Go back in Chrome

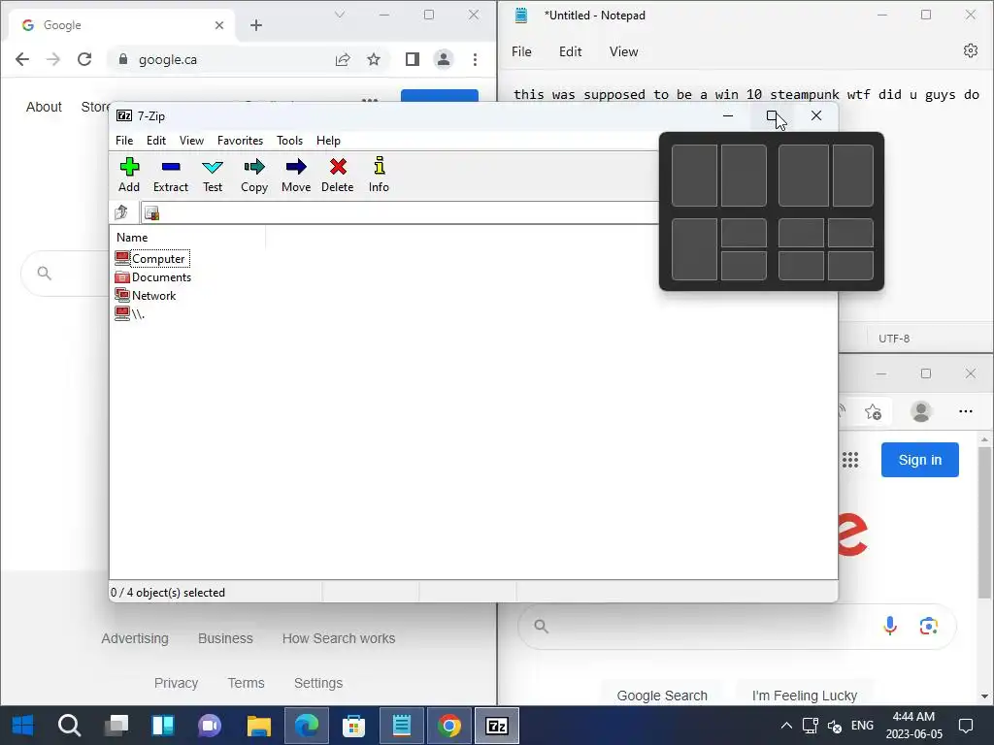pyautogui.click(x=22, y=59)
